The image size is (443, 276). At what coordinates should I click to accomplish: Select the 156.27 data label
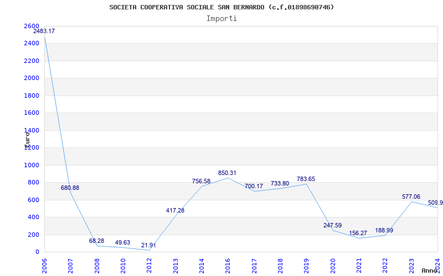pos(358,233)
